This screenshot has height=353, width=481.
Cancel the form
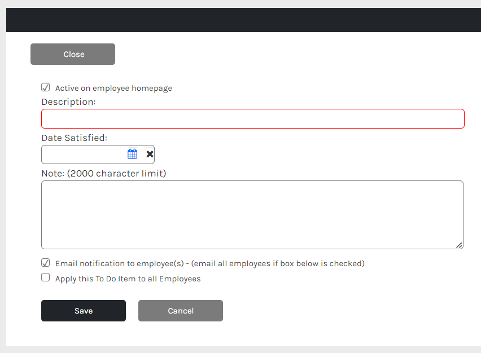coord(181,311)
